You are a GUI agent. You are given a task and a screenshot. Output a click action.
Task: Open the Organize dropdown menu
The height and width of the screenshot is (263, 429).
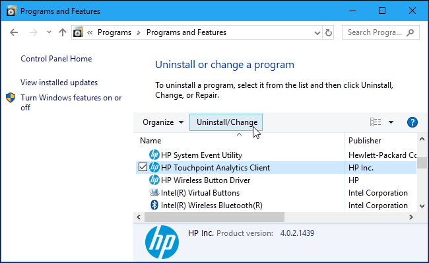(x=163, y=122)
